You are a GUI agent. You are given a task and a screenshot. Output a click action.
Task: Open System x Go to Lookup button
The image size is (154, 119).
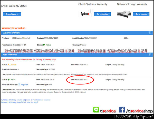(102, 14)
